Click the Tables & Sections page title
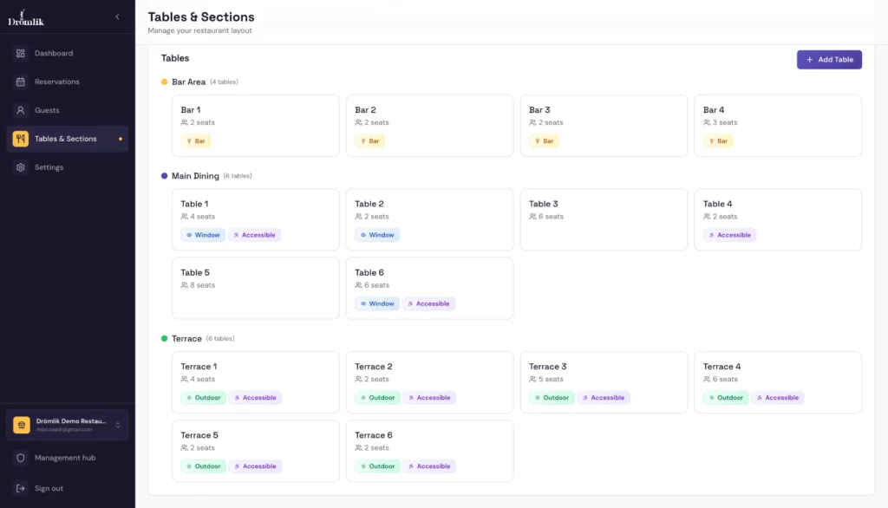 coord(201,17)
